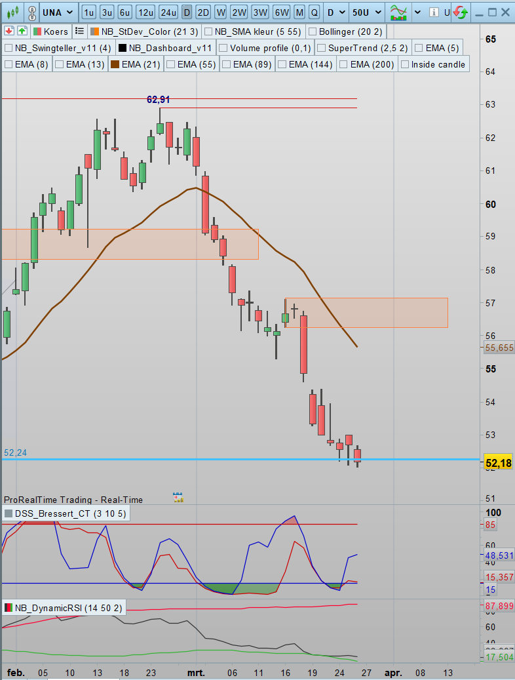Click the upper orange zone rectangle on chart
This screenshot has width=515, height=680.
pyautogui.click(x=130, y=244)
